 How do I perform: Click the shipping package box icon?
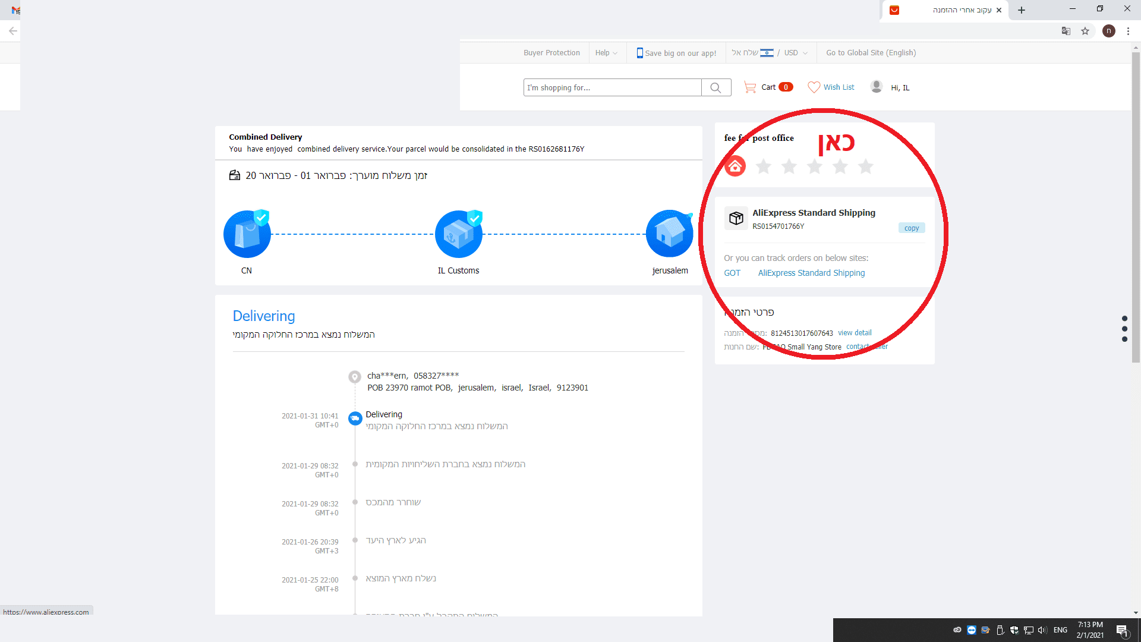point(736,218)
